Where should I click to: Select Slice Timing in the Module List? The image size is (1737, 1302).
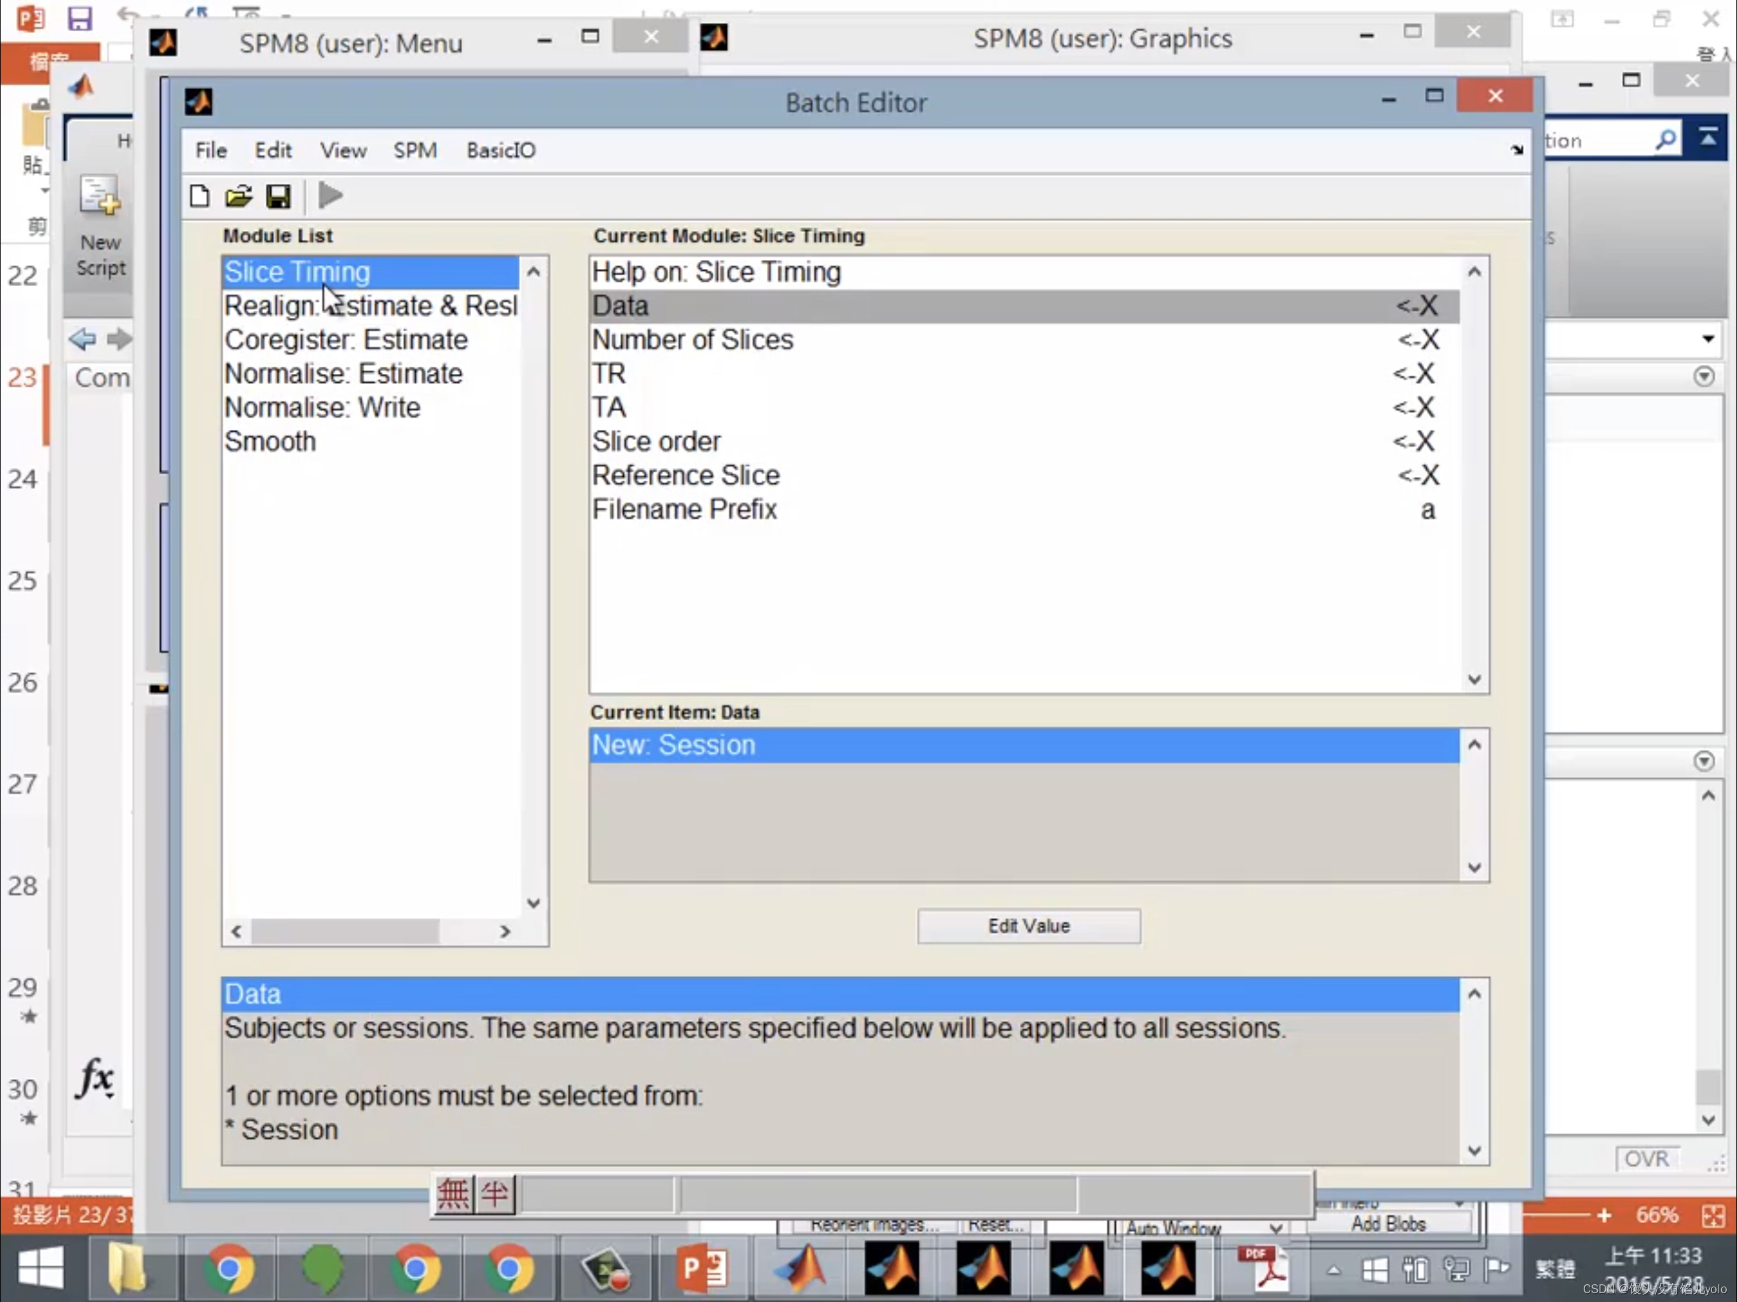(x=370, y=271)
